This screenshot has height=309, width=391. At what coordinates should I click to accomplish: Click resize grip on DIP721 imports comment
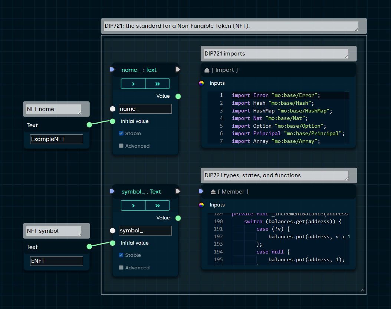tap(346, 57)
